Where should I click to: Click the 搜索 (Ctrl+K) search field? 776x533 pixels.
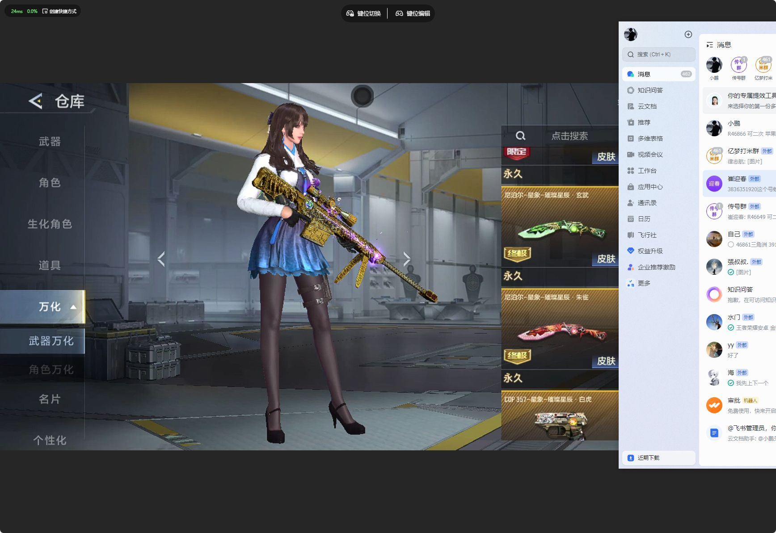click(x=658, y=55)
